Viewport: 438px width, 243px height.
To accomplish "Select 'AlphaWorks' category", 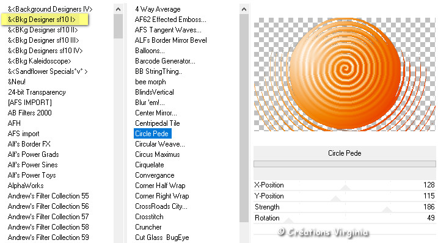I will point(26,186).
